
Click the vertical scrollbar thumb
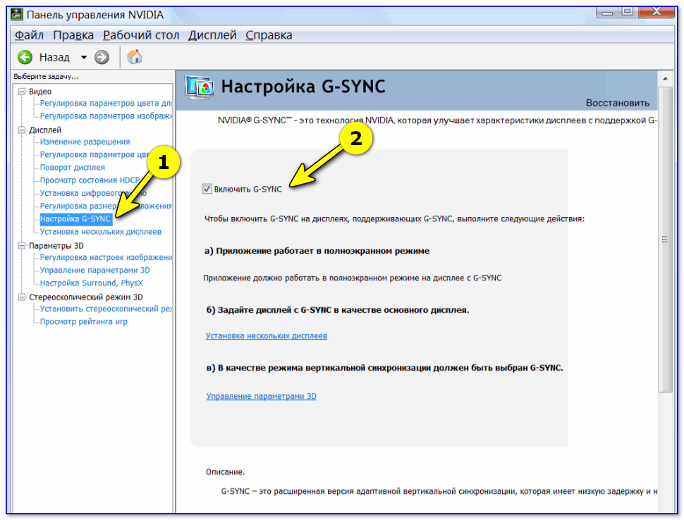[x=665, y=240]
